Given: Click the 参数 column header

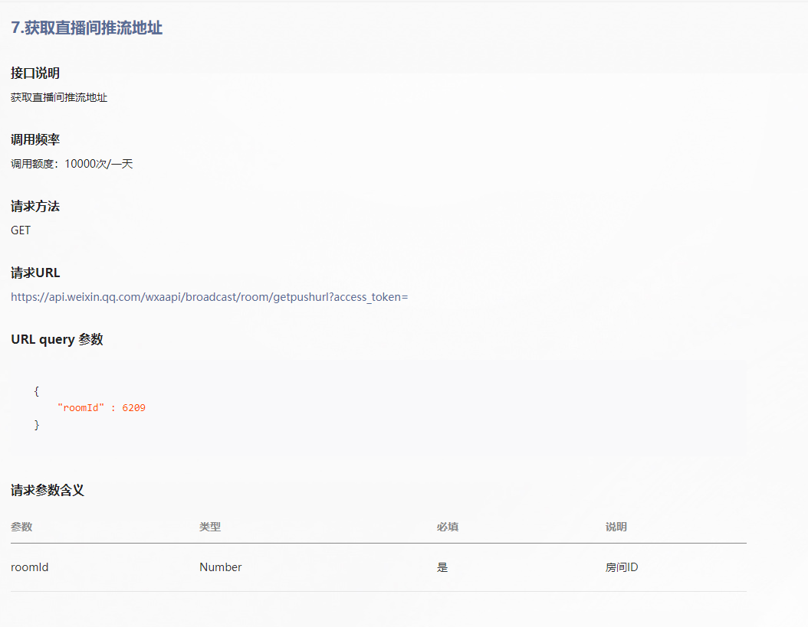Looking at the screenshot, I should coord(21,527).
